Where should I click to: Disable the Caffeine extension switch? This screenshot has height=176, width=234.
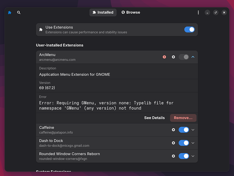click(184, 130)
